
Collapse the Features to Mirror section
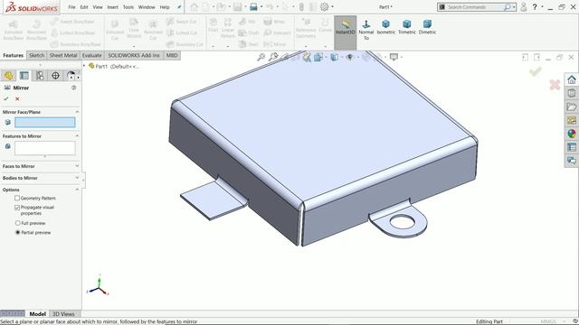(77, 136)
